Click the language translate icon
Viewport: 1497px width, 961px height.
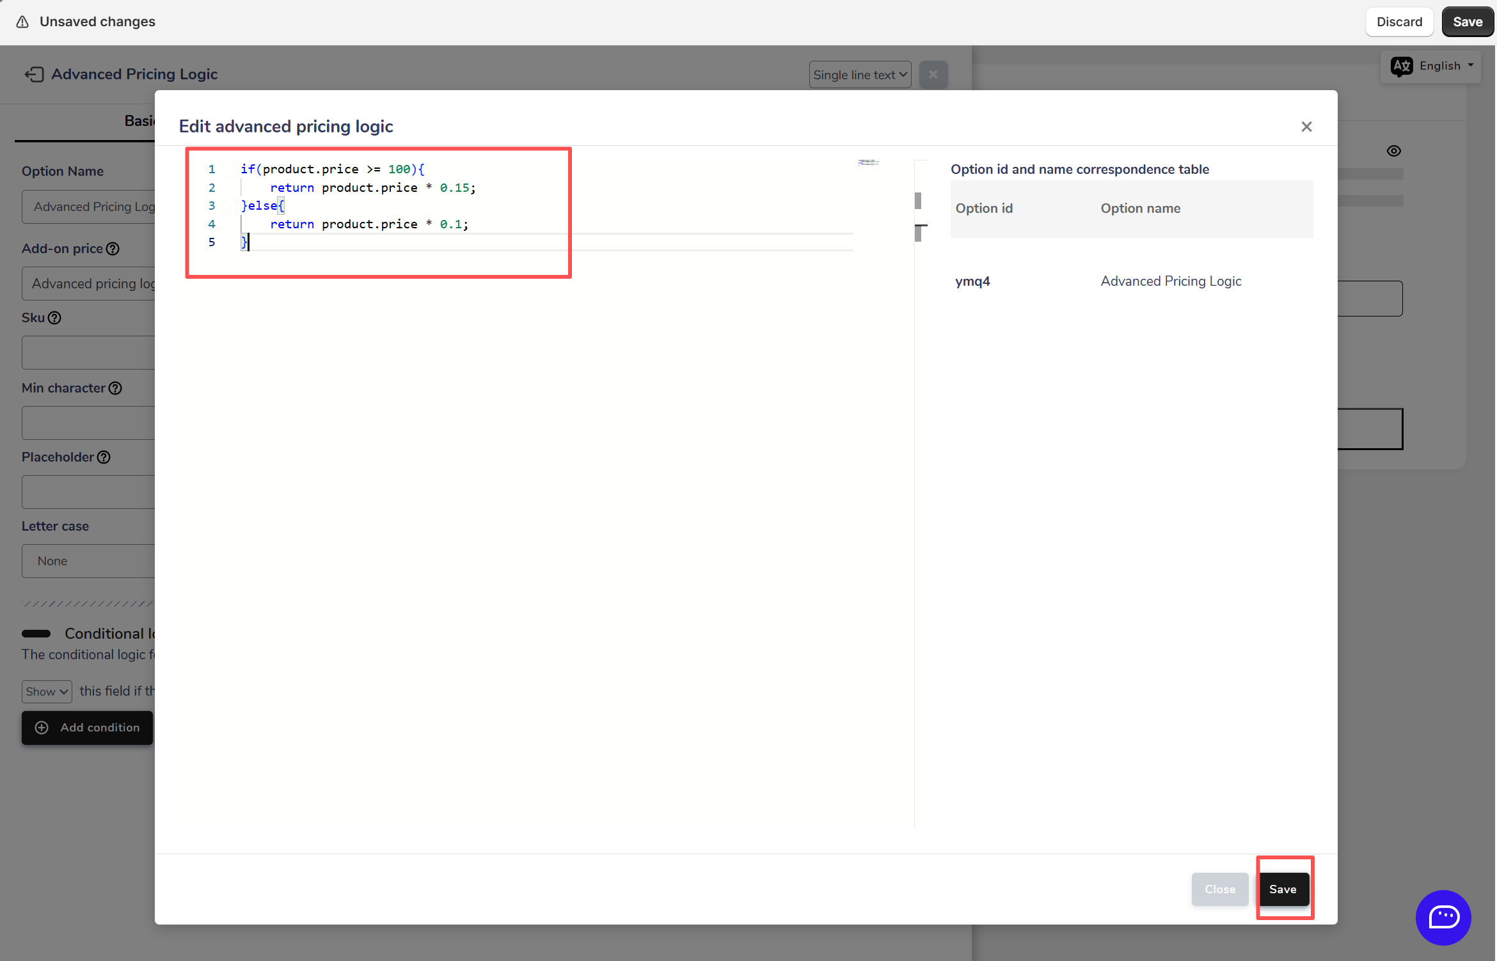click(1402, 66)
